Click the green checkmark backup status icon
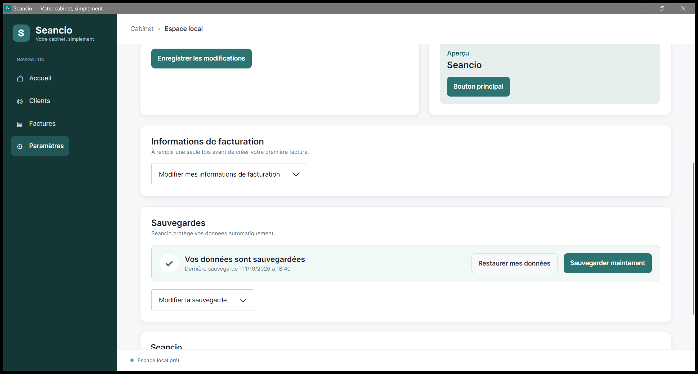 tap(169, 263)
